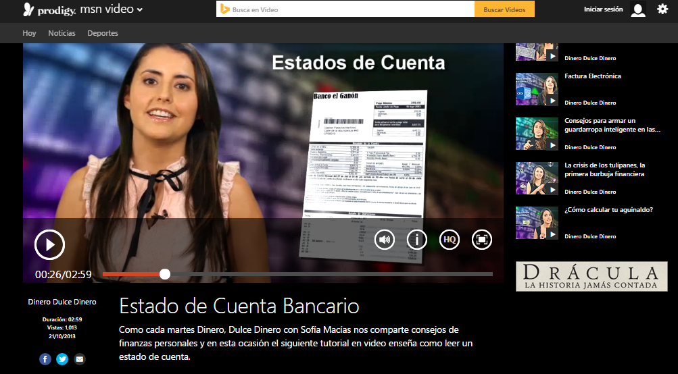Toggle HQ video quality

click(449, 239)
